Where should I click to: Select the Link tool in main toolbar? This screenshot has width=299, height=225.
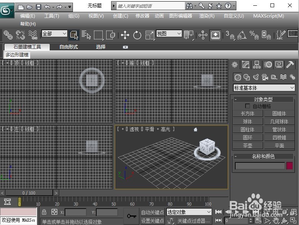coord(8,35)
